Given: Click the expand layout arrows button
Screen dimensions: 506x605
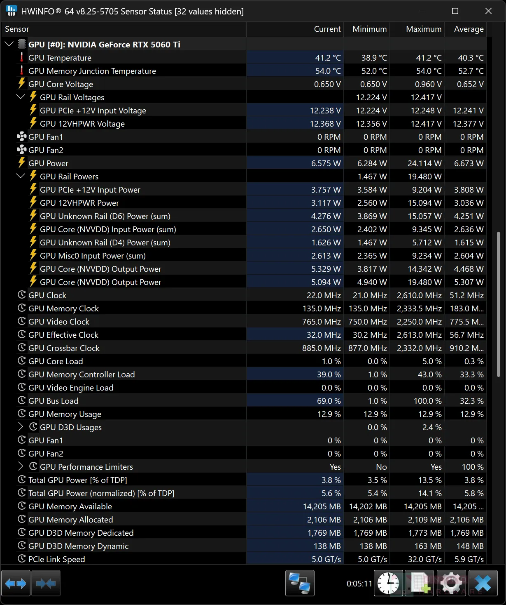Looking at the screenshot, I should point(16,583).
